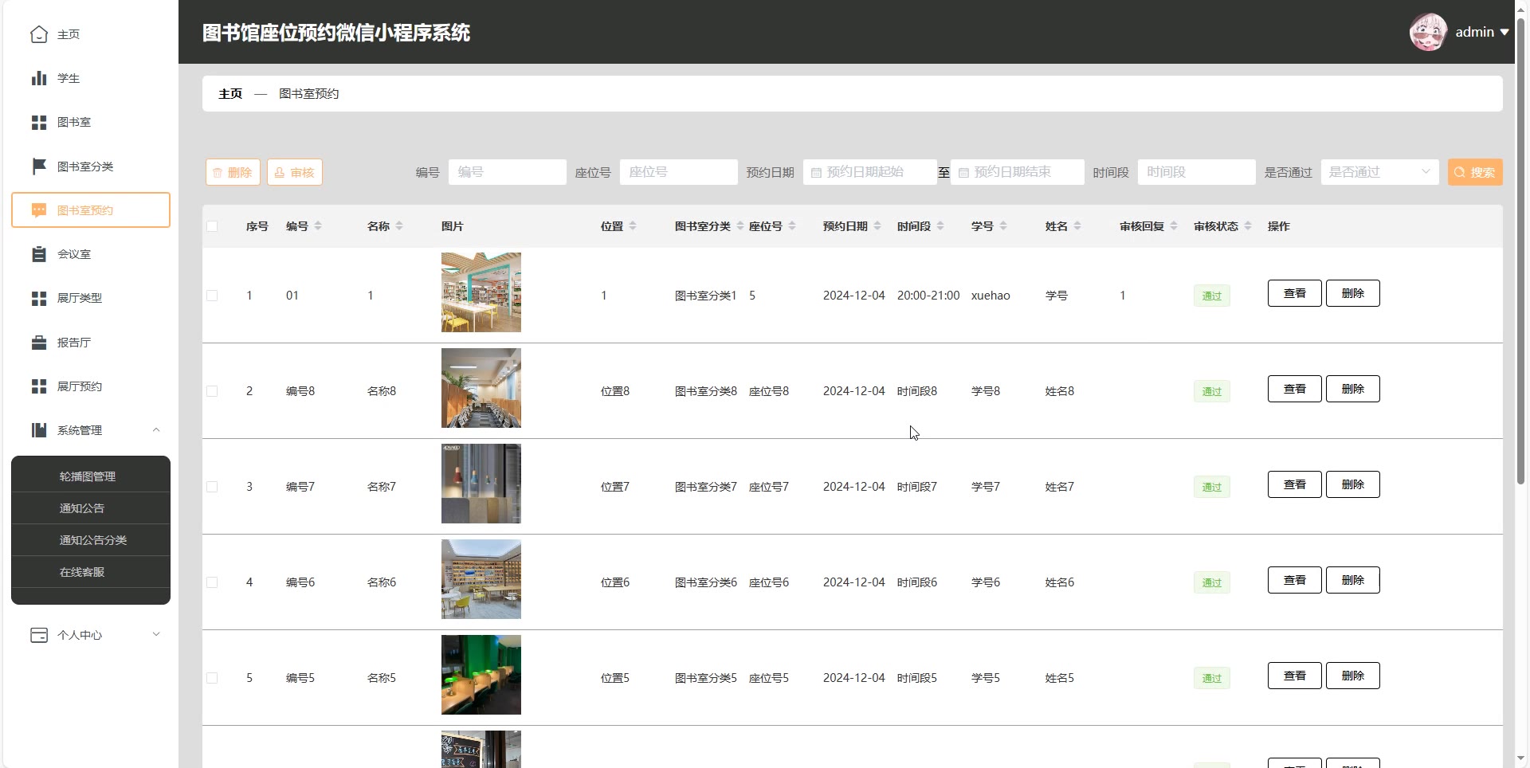The image size is (1530, 768).
Task: Click the home icon in sidebar
Action: coord(39,34)
